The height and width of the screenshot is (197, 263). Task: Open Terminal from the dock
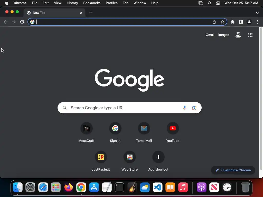119,187
